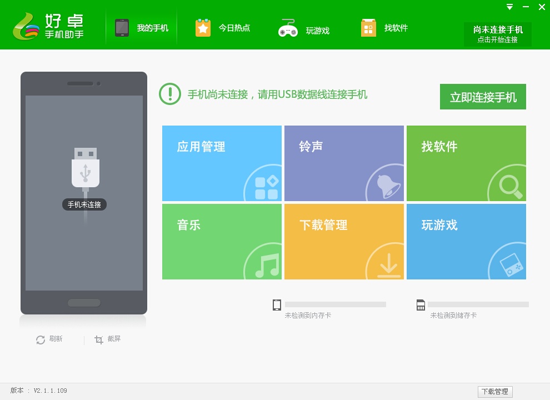The height and width of the screenshot is (400, 550).
Task: Click 立即连接手机 button
Action: pos(483,97)
